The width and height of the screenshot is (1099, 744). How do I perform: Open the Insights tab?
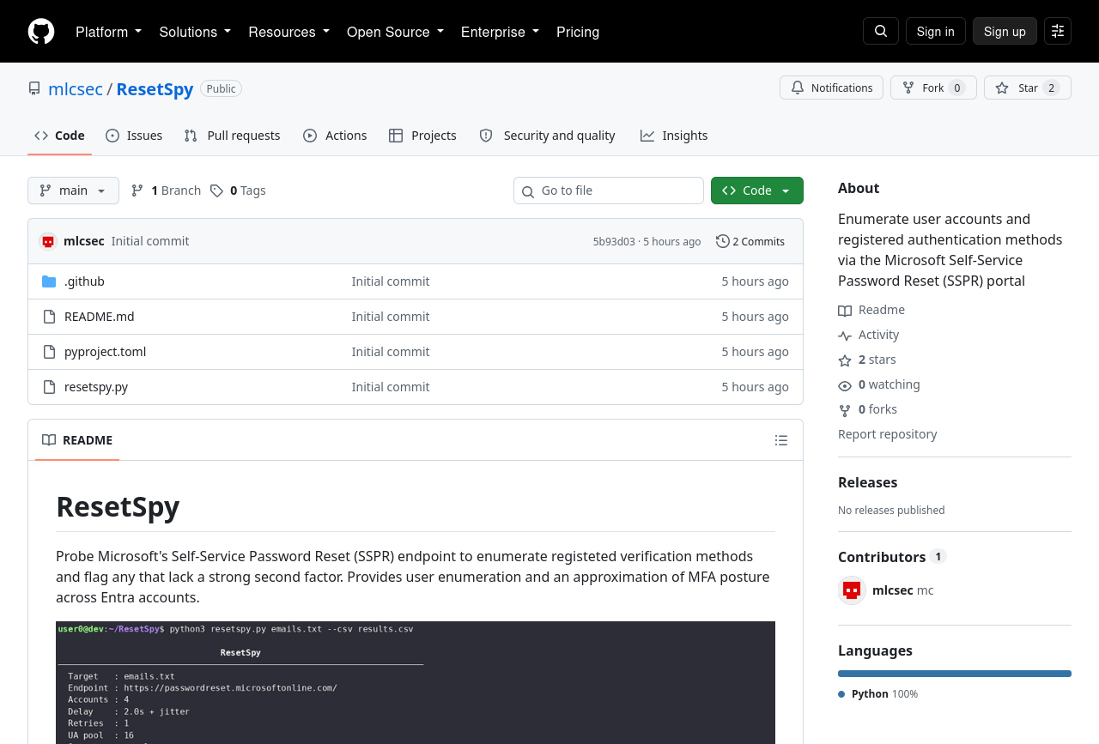click(674, 136)
